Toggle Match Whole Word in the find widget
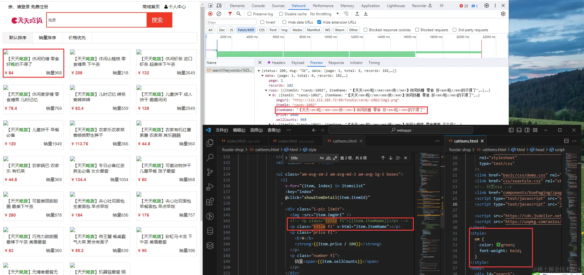The height and width of the screenshot is (275, 584). click(328, 158)
